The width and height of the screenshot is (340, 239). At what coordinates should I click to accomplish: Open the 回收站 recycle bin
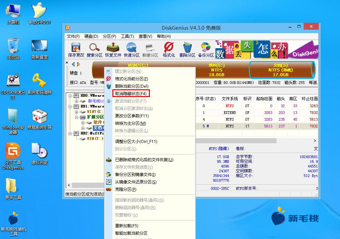point(13,49)
